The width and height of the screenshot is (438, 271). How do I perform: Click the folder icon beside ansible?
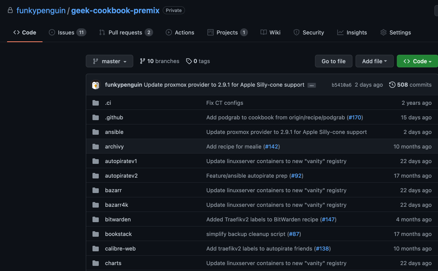click(96, 132)
